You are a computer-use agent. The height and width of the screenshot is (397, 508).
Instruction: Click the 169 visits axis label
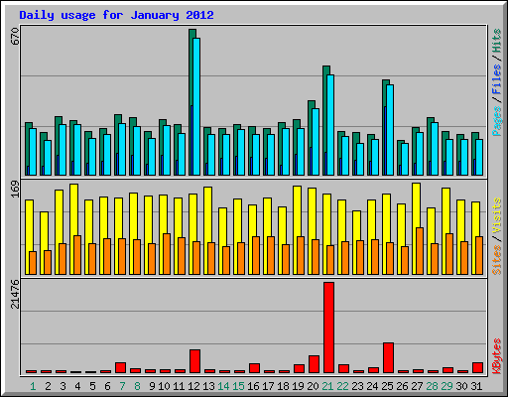[15, 189]
